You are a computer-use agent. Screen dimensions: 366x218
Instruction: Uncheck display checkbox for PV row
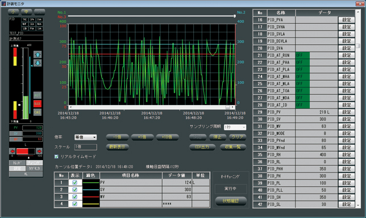[x=74, y=183]
